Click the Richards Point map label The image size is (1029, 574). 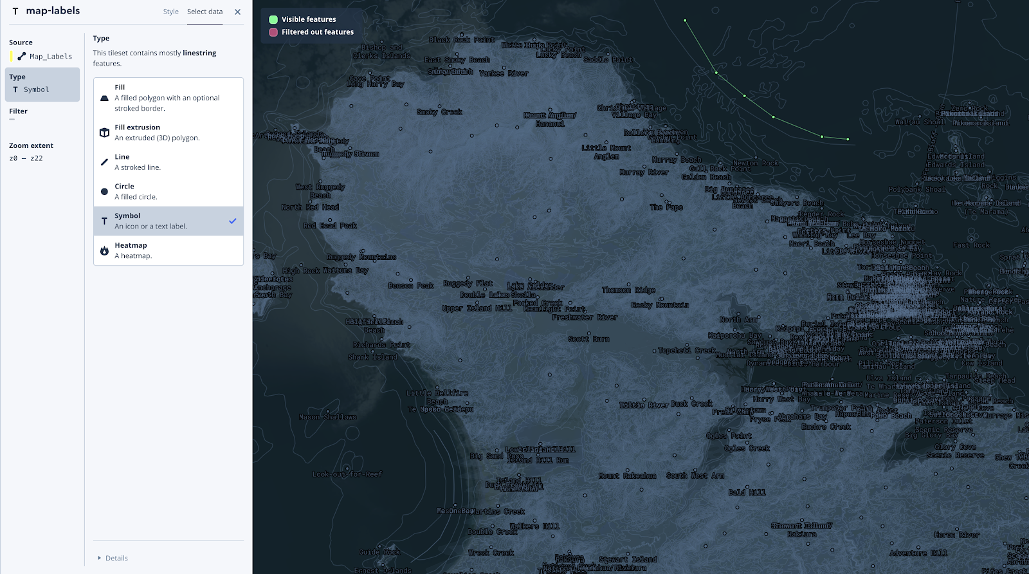(x=381, y=345)
